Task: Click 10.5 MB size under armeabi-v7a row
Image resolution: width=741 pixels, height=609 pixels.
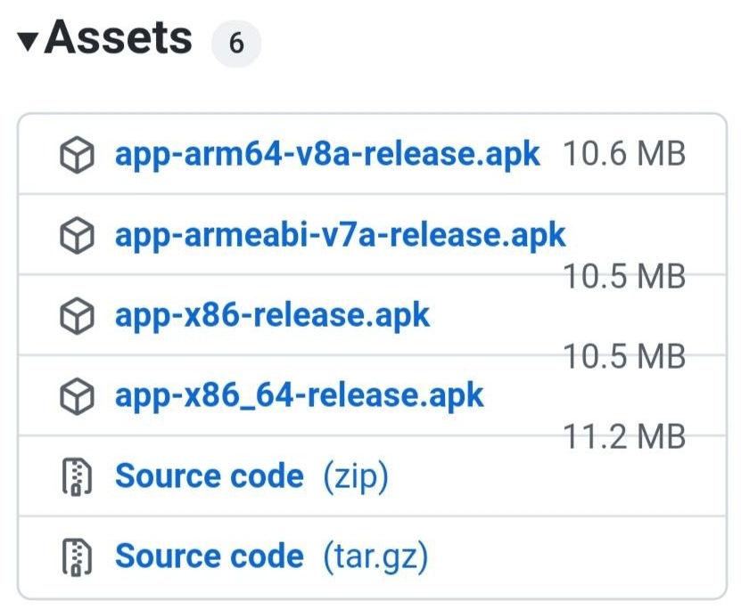Action: pos(624,276)
